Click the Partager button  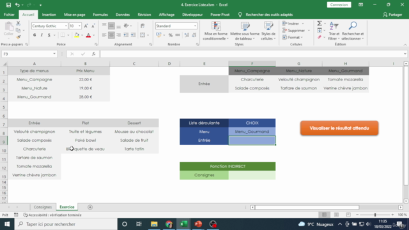point(392,15)
